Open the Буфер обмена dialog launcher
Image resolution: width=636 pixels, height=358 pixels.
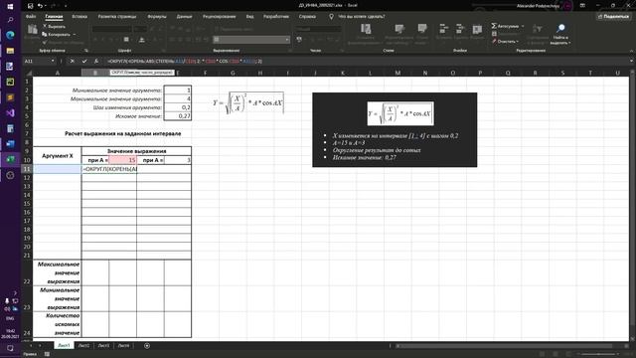(x=86, y=51)
